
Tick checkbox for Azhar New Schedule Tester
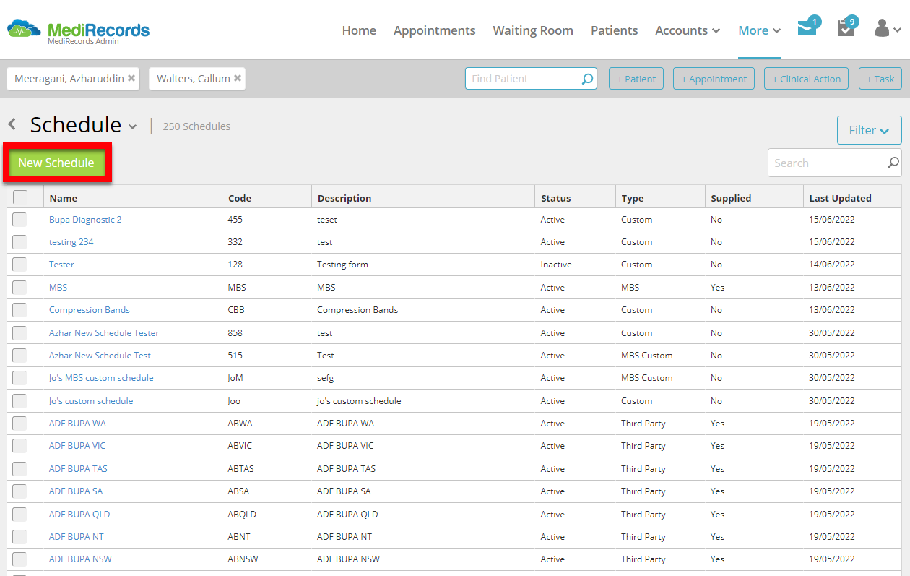pos(19,333)
